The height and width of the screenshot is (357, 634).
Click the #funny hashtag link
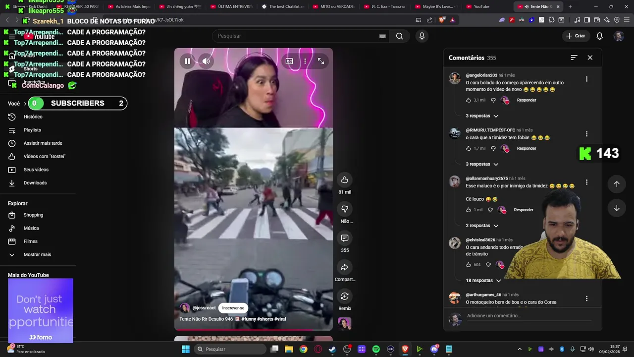[249, 319]
